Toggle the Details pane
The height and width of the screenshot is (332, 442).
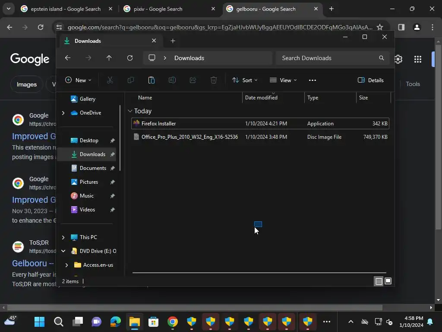point(370,80)
